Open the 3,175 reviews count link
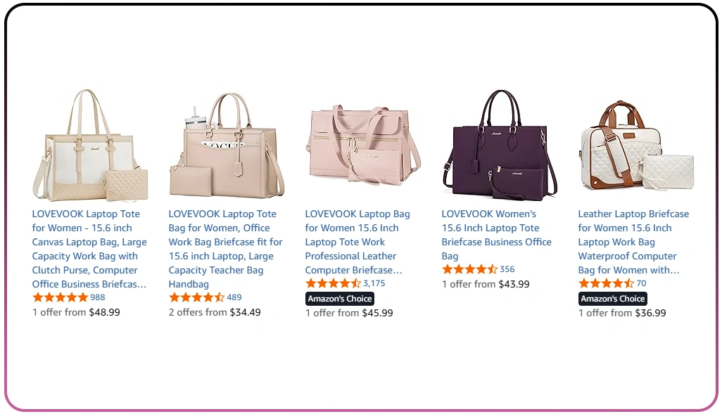 click(374, 283)
